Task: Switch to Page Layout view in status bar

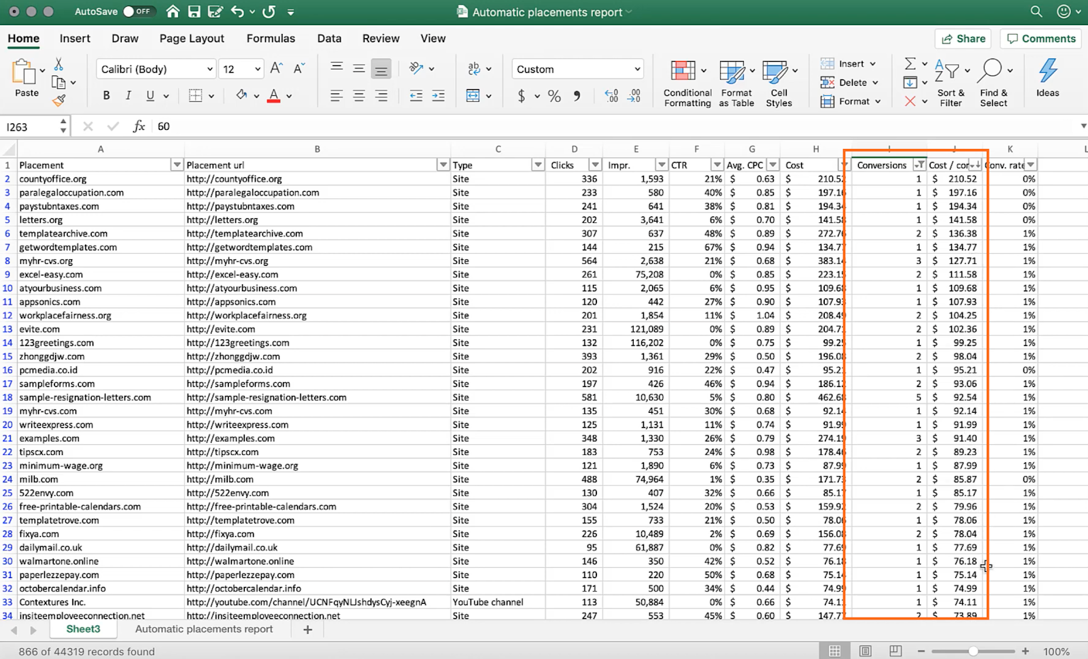Action: (x=865, y=651)
